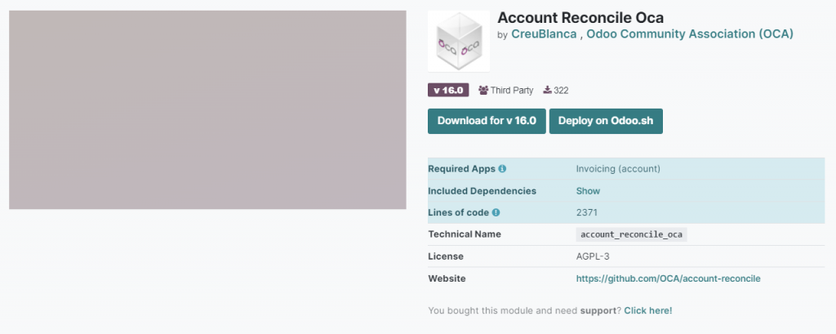Screen dimensions: 836x334
Task: Click the support 'Click here!' link
Action: tap(648, 310)
